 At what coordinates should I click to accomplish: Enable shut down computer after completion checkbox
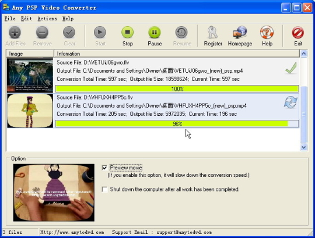[104, 189]
